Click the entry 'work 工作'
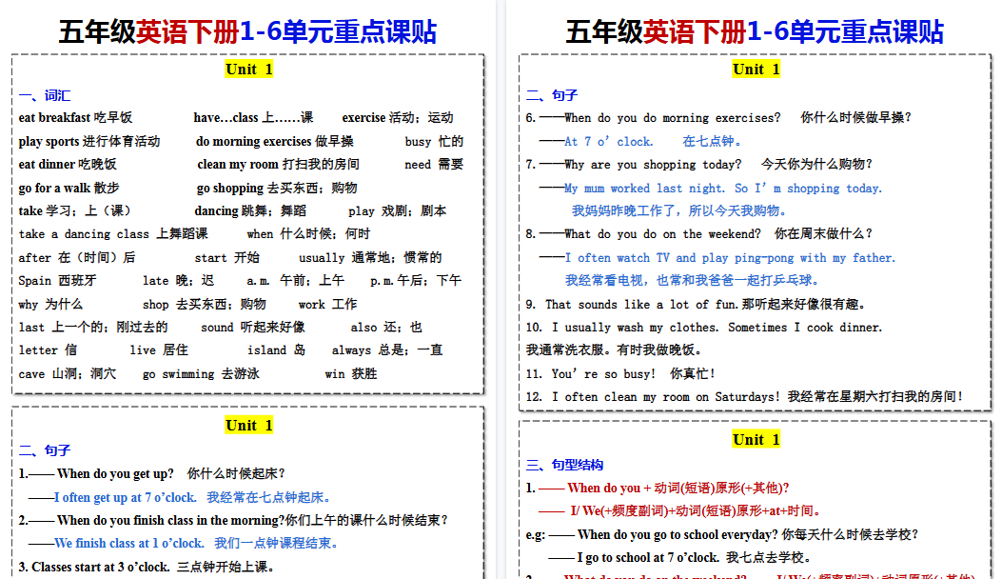Image resolution: width=1002 pixels, height=579 pixels. point(328,305)
